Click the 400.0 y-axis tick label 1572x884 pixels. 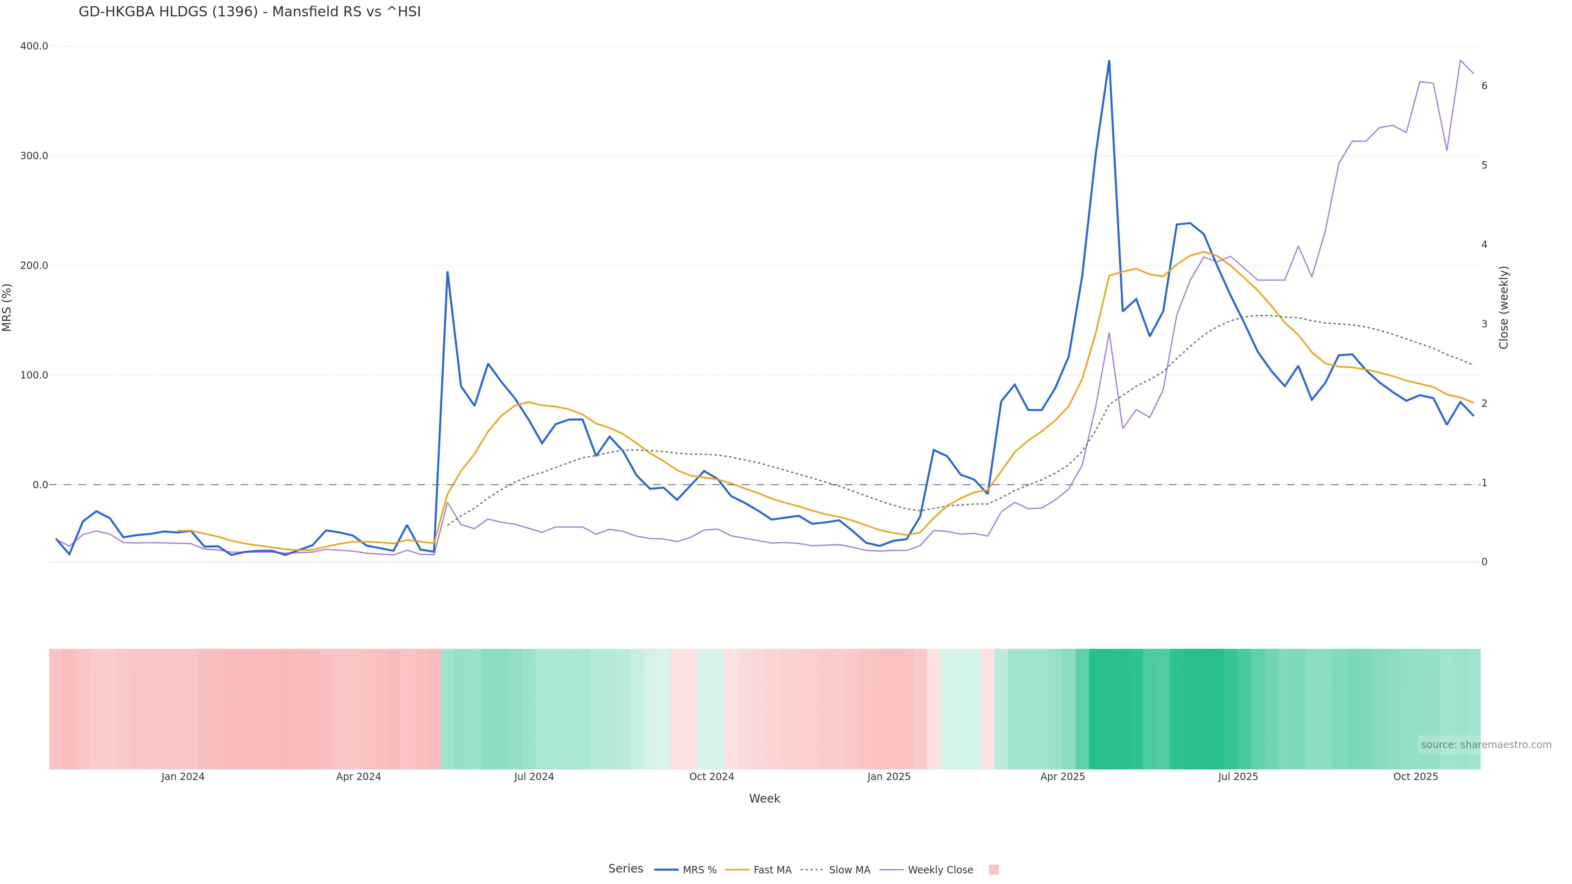click(x=34, y=46)
